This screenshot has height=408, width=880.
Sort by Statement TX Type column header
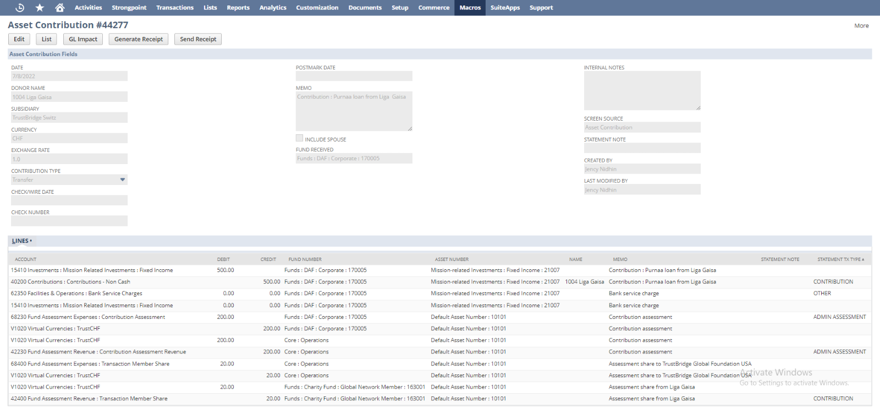[x=840, y=259]
